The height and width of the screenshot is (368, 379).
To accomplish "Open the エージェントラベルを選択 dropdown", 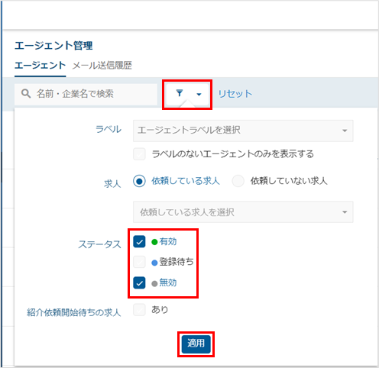I will (243, 131).
